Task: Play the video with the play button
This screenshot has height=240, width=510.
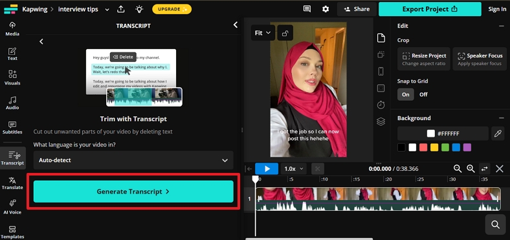Action: tap(267, 168)
